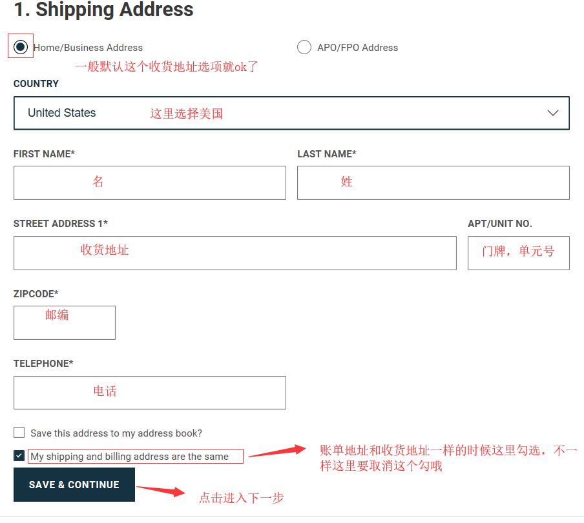The width and height of the screenshot is (584, 523).
Task: Click the APO/FPO Address label text
Action: [357, 48]
